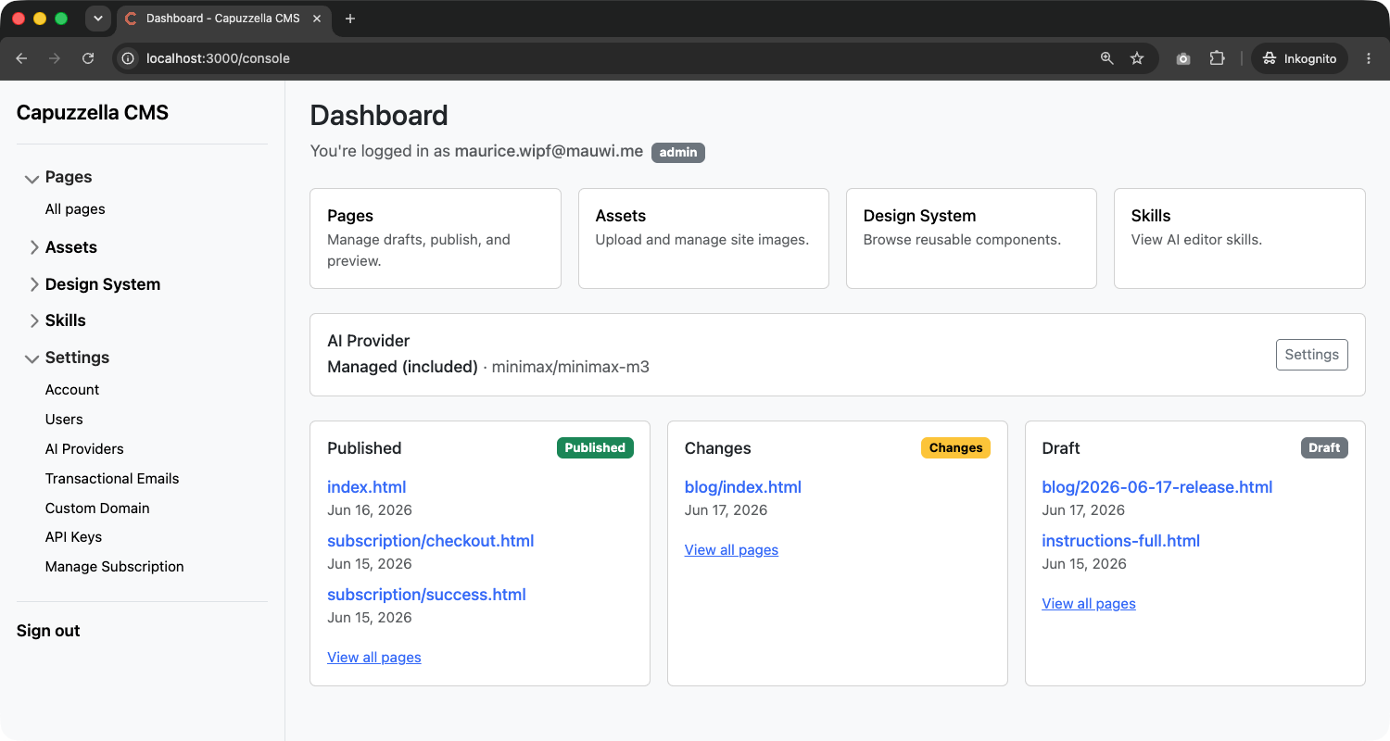Click the browser forward arrow

click(x=55, y=58)
